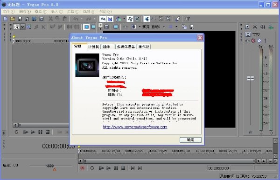
Task: Open the 帮助 menu
Action: point(105,12)
